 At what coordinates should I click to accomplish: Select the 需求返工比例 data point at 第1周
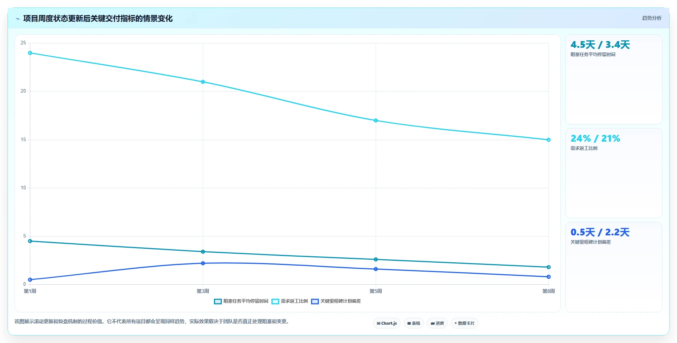tap(30, 53)
